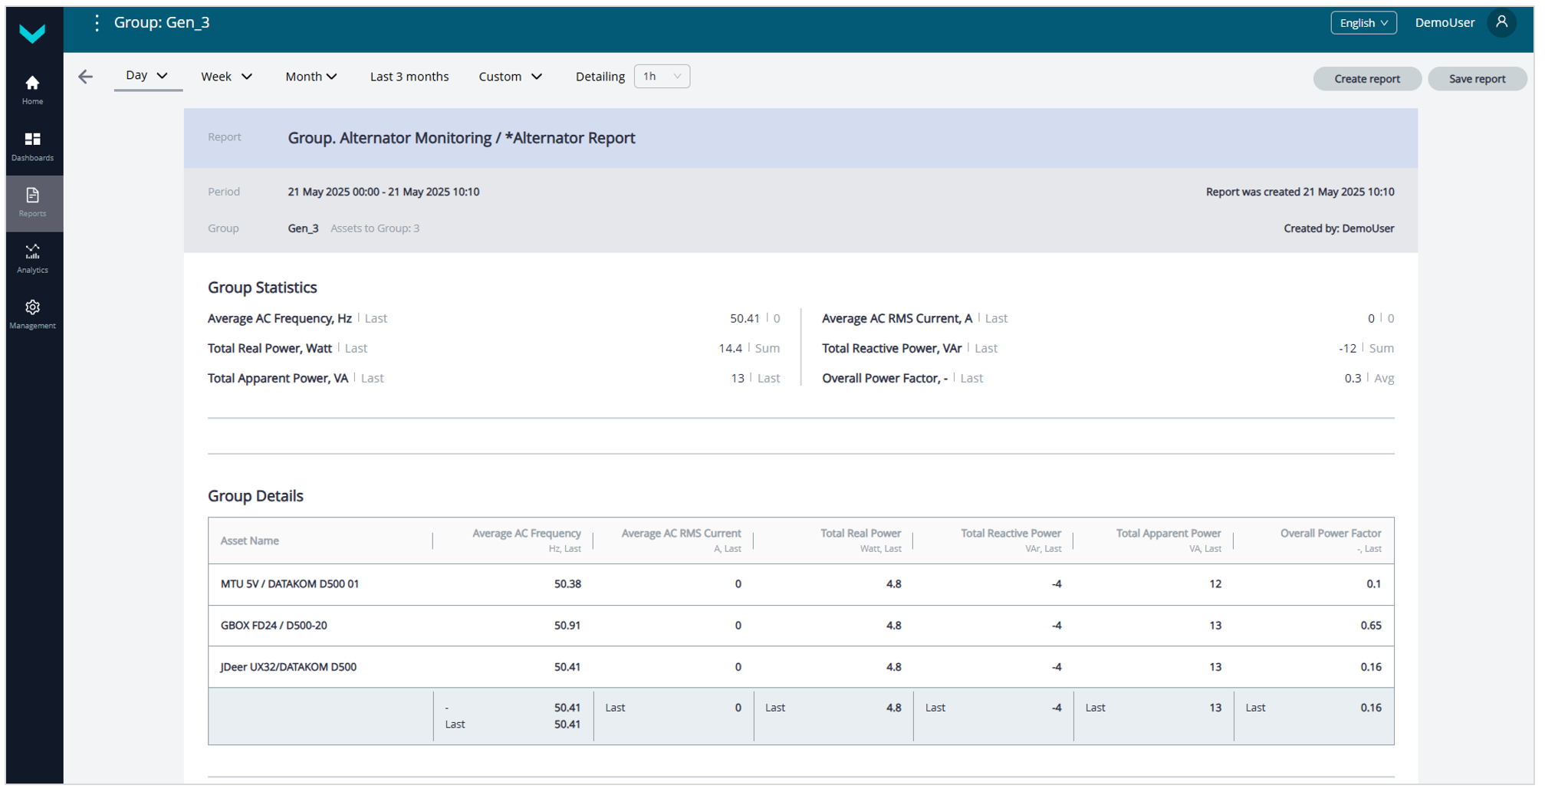
Task: Open the DemoUser profile avatar
Action: pos(1501,23)
